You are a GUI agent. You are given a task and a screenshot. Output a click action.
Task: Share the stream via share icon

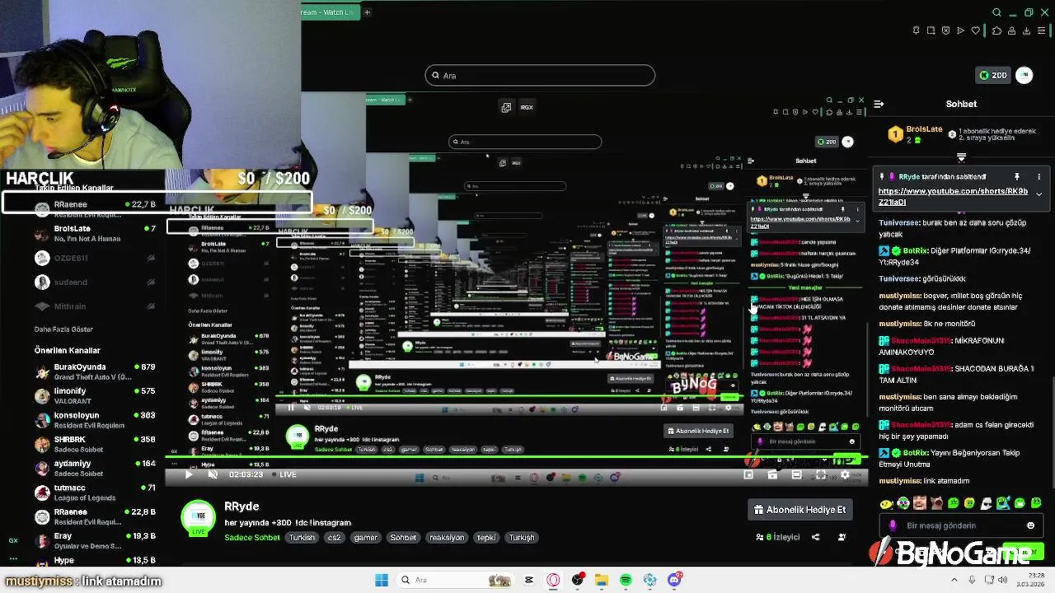(x=815, y=537)
